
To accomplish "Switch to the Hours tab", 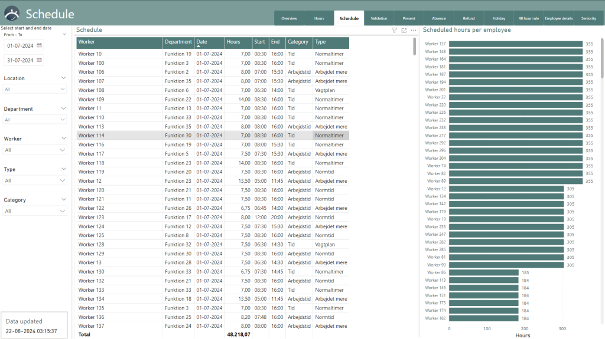I will point(319,18).
